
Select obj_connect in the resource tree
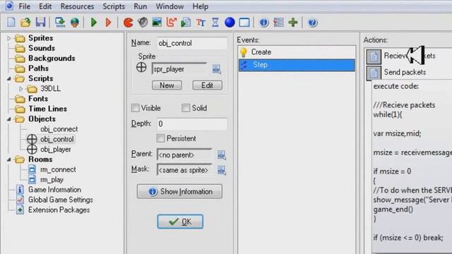pyautogui.click(x=59, y=129)
